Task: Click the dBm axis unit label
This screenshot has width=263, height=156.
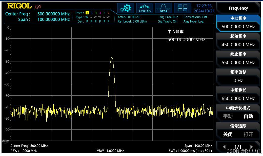Action: point(6,141)
